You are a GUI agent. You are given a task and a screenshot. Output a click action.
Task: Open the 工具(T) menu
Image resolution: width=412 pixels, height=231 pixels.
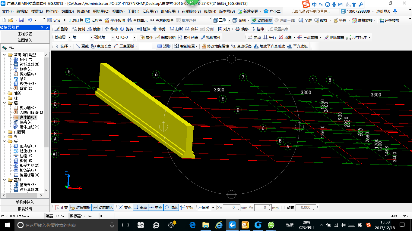[133, 11]
